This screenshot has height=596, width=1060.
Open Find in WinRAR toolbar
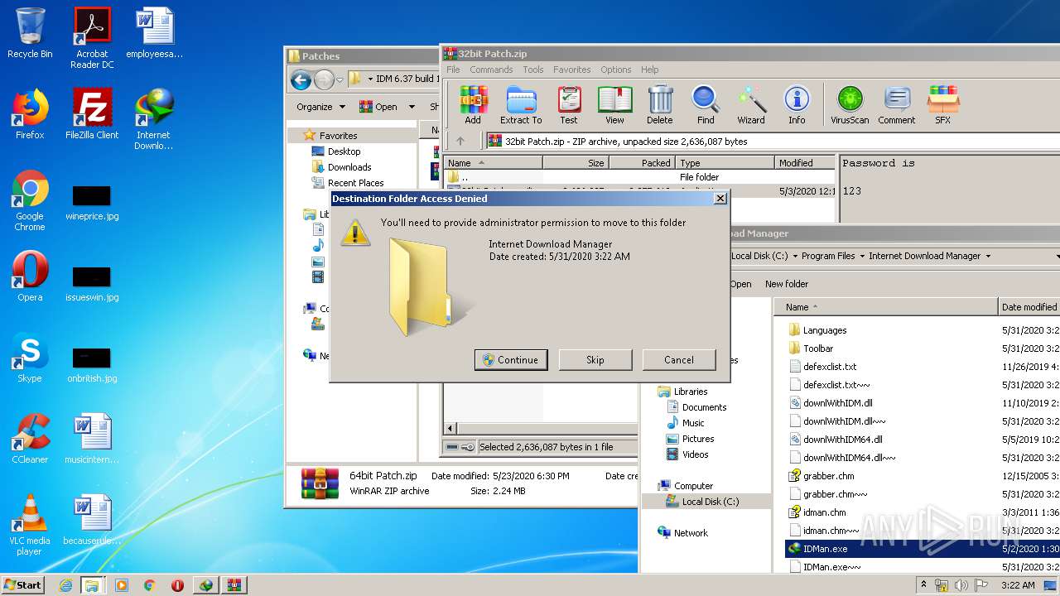[x=706, y=105]
